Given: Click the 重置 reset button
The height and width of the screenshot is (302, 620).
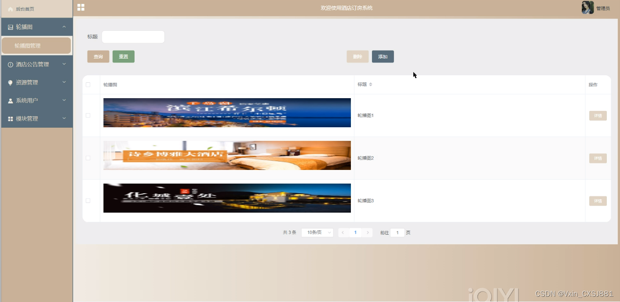Looking at the screenshot, I should [124, 57].
